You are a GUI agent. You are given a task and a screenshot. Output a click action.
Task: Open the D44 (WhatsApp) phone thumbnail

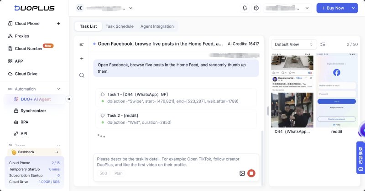pos(292,90)
